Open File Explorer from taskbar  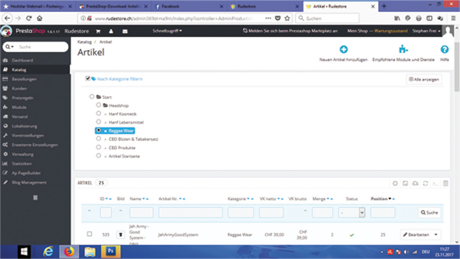90,252
